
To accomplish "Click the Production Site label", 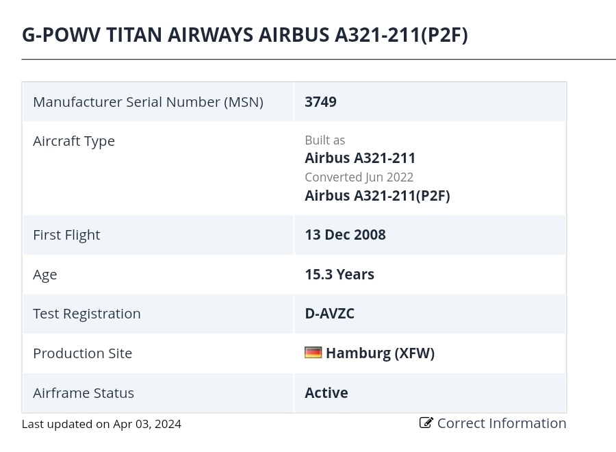I will pyautogui.click(x=83, y=353).
